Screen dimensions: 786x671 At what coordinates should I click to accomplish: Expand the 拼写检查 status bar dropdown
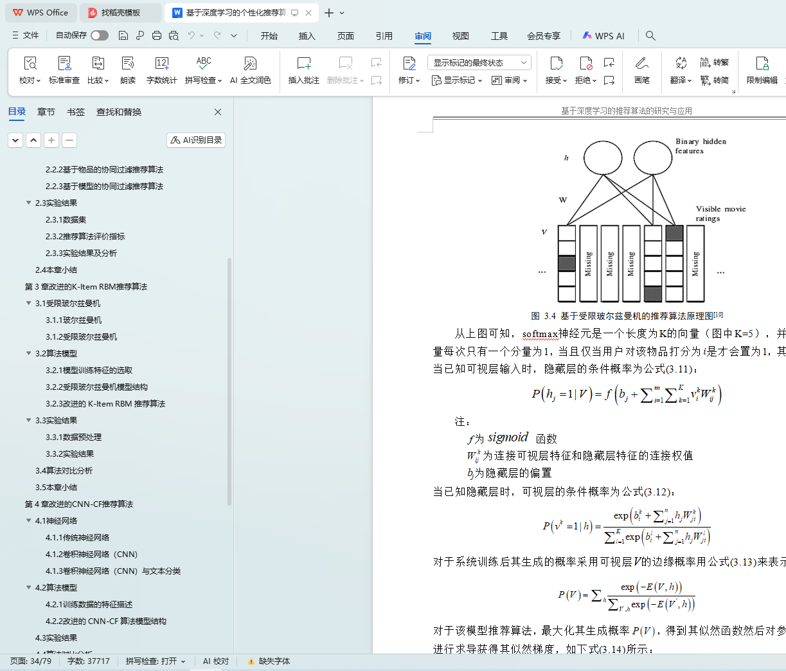[x=183, y=661]
